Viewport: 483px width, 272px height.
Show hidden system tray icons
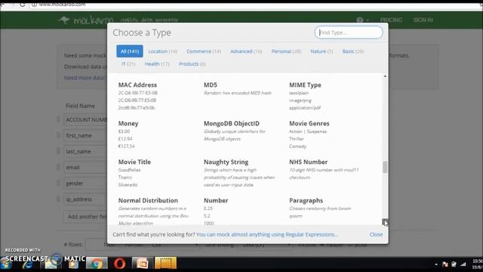pyautogui.click(x=436, y=264)
